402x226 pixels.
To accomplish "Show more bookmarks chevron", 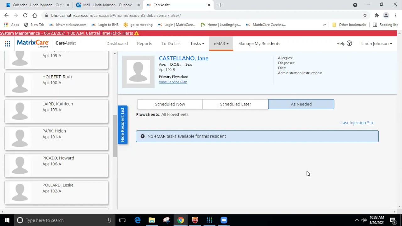I will click(324, 24).
